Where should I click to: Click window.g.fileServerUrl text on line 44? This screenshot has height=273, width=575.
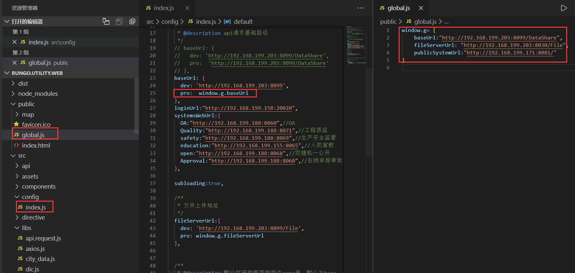[230, 236]
